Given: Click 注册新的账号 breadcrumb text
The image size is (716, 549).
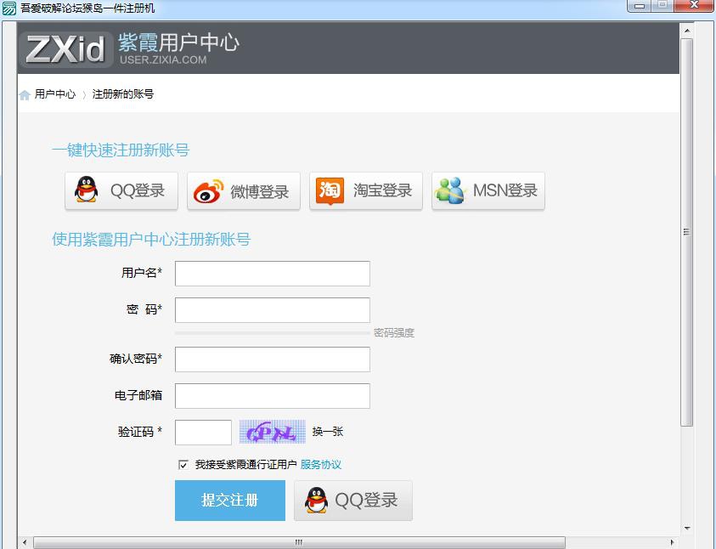Looking at the screenshot, I should pos(123,94).
